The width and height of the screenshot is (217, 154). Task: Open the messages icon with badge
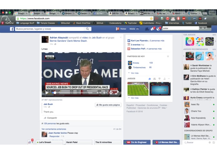(152, 29)
